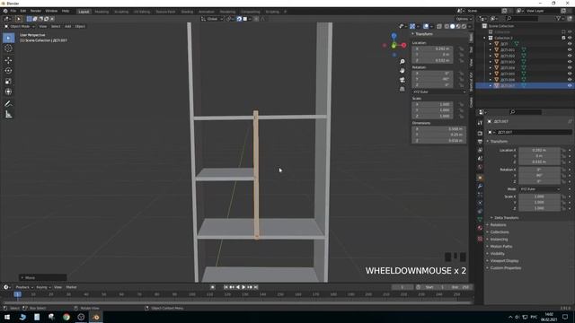The height and width of the screenshot is (323, 575).
Task: Click the red X-axis dot on navigation gizmo
Action: (x=403, y=46)
